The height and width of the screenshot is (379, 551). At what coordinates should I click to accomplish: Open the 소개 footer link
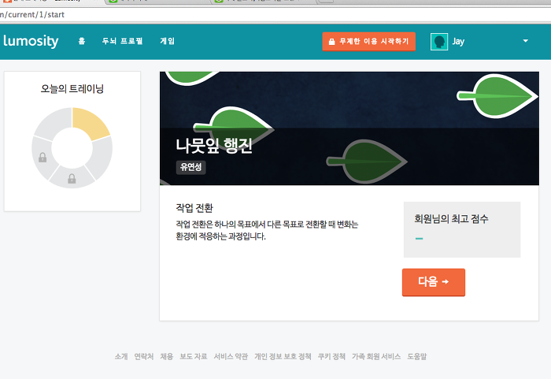tap(121, 356)
